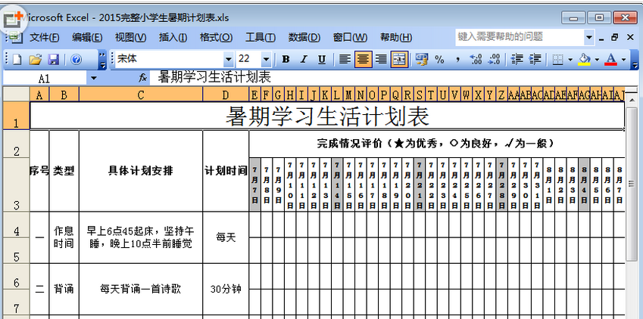643x319 pixels.
Task: Save the workbook with the floppy disk icon
Action: tap(54, 60)
